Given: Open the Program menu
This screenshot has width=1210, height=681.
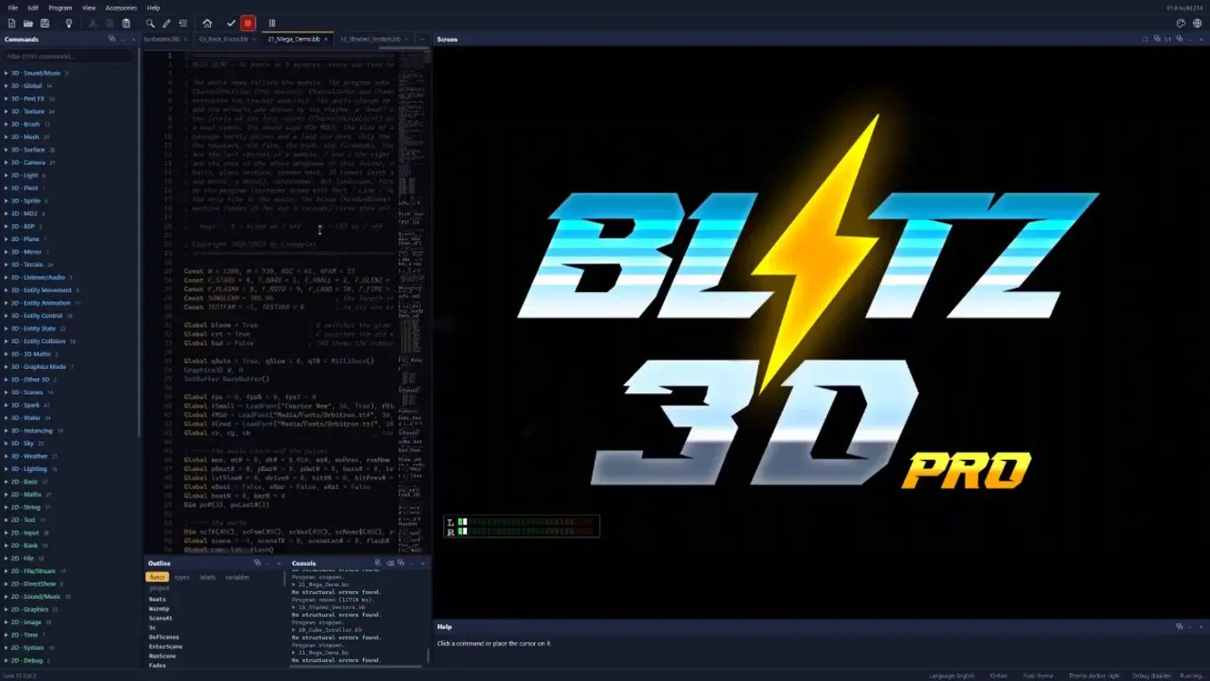Looking at the screenshot, I should pos(60,8).
